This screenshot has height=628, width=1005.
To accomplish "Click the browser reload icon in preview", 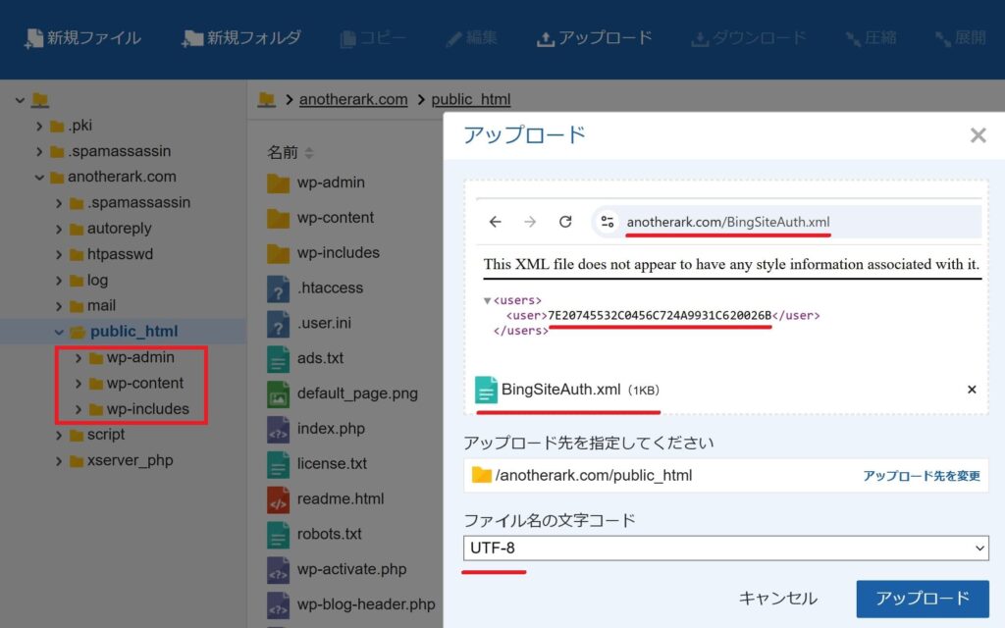I will pyautogui.click(x=565, y=222).
